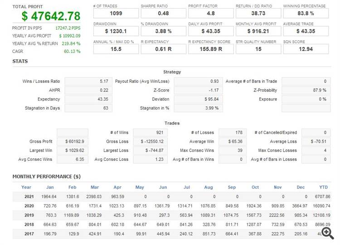Image resolution: width=340 pixels, height=245 pixels.
Task: Click Yearly Avg Profit value $ 10992.09
Action: pyautogui.click(x=70, y=36)
